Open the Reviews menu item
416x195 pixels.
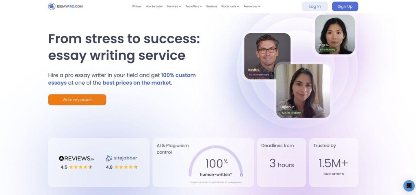click(212, 6)
